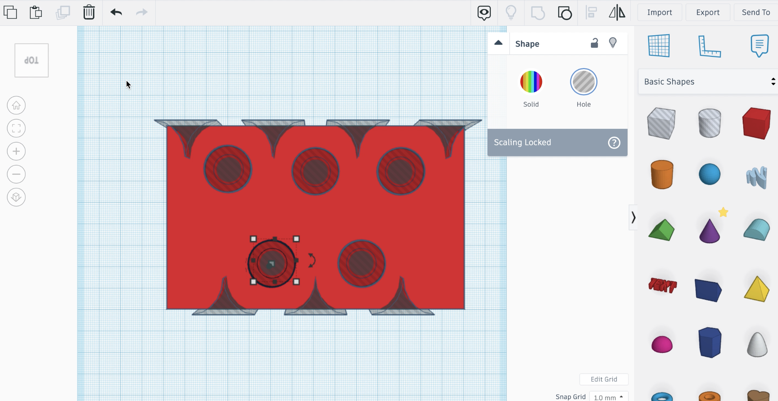
Task: Collapse the Shape inspector panel
Action: pyautogui.click(x=498, y=43)
